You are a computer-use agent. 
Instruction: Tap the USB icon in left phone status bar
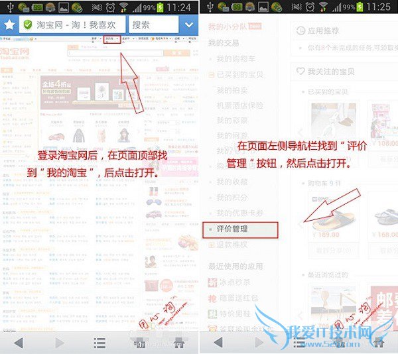tap(10, 7)
